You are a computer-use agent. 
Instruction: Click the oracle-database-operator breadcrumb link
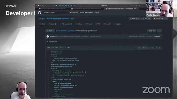point(65,31)
